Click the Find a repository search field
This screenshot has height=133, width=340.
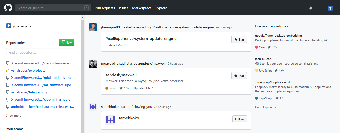point(40,52)
